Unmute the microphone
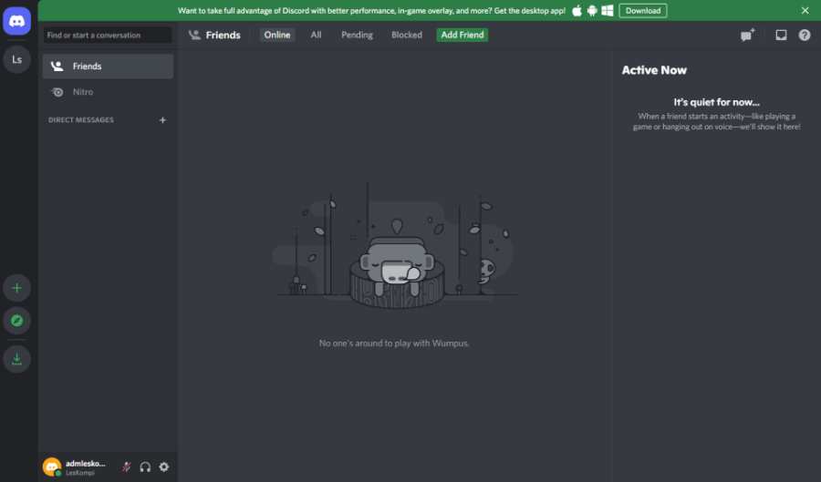821x482 pixels. [127, 467]
